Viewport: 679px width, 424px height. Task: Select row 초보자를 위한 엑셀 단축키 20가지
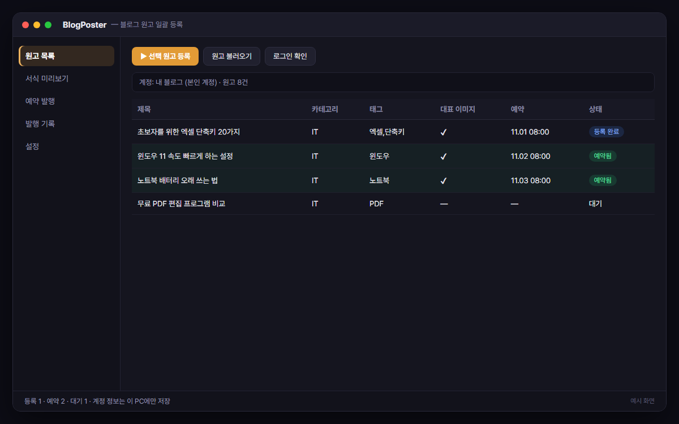click(393, 132)
